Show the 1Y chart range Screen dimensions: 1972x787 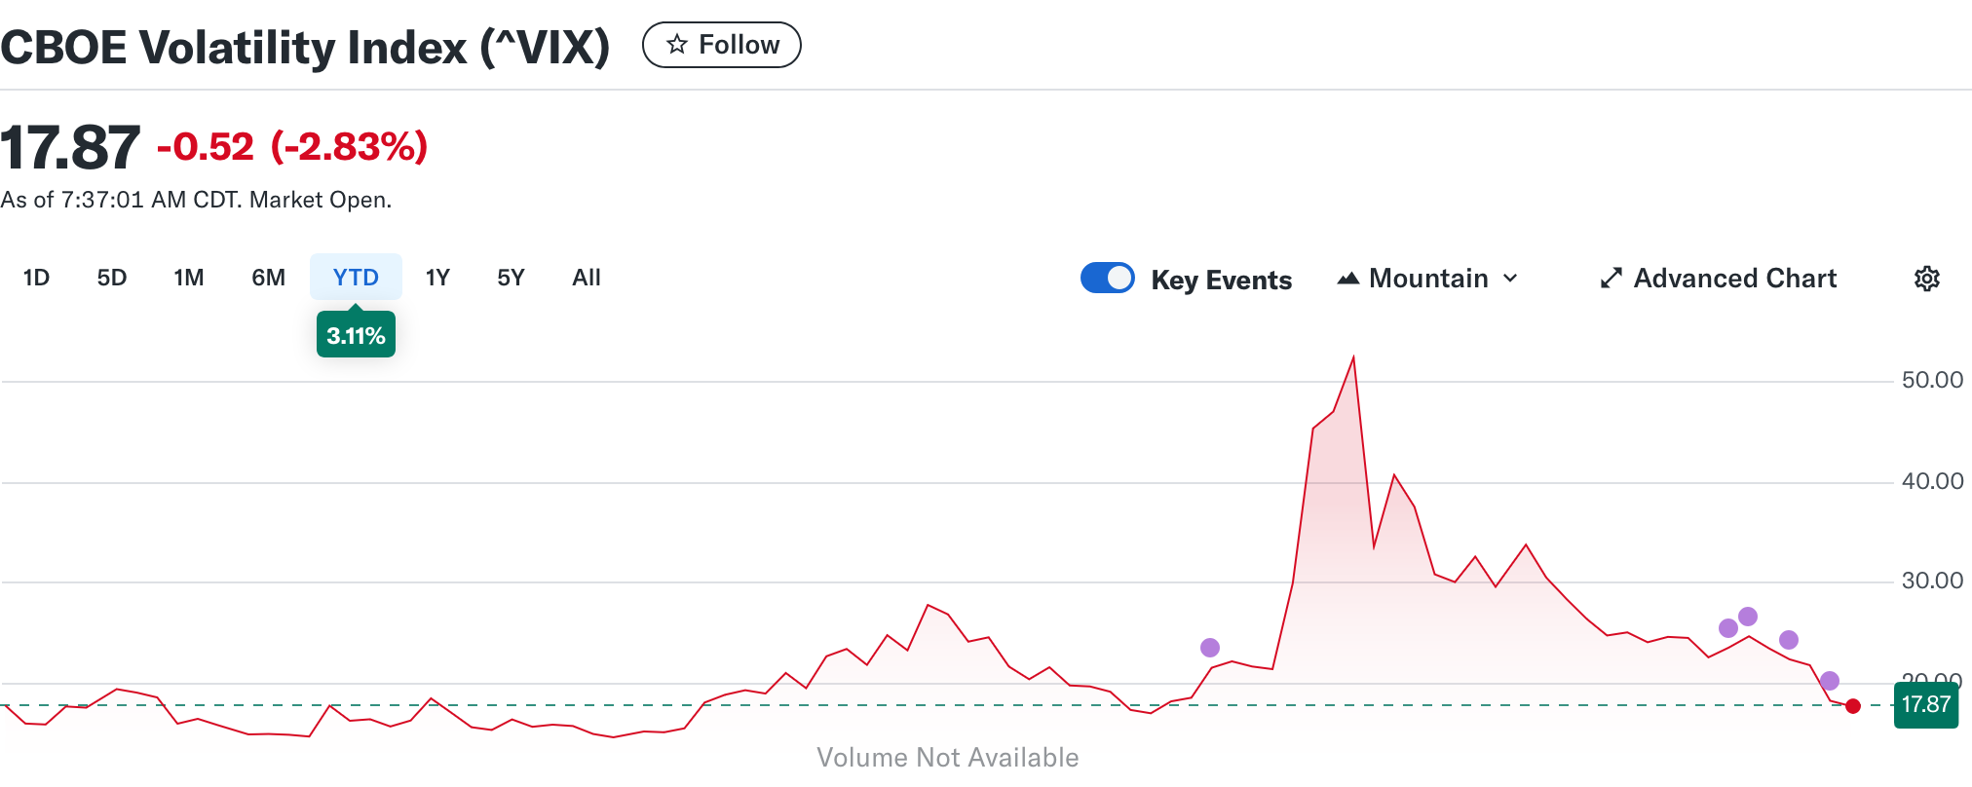coord(437,278)
